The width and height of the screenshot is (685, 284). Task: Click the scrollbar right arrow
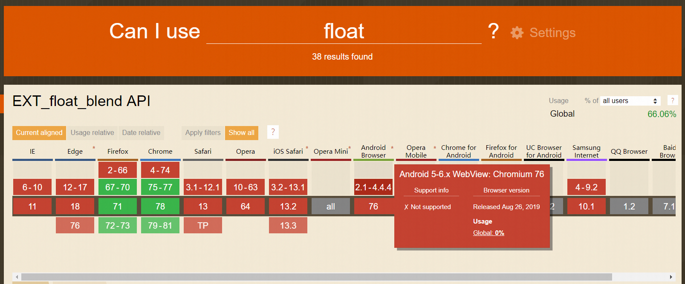click(671, 277)
